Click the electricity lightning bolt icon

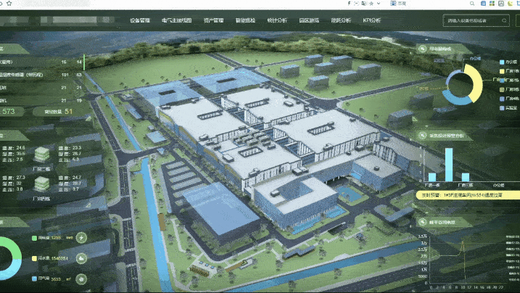[x=81, y=238]
